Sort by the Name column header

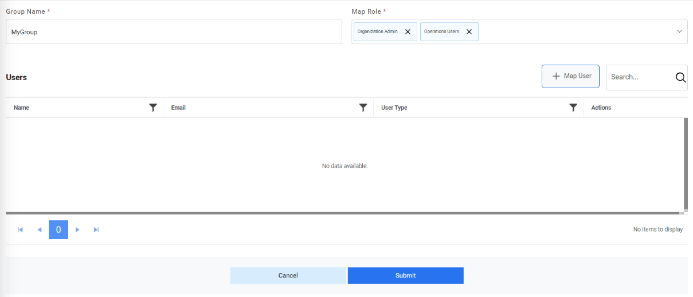coord(22,108)
